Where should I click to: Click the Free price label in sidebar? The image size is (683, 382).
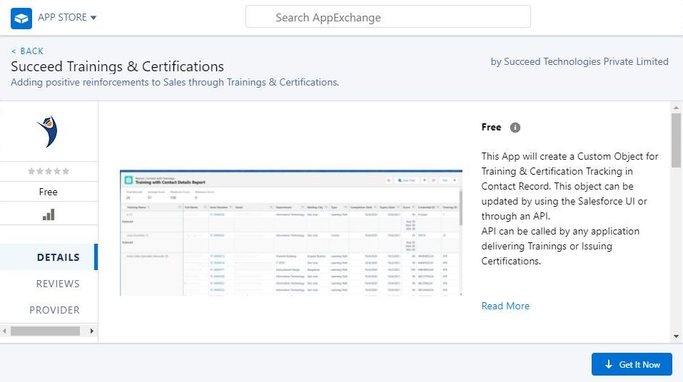(x=48, y=192)
